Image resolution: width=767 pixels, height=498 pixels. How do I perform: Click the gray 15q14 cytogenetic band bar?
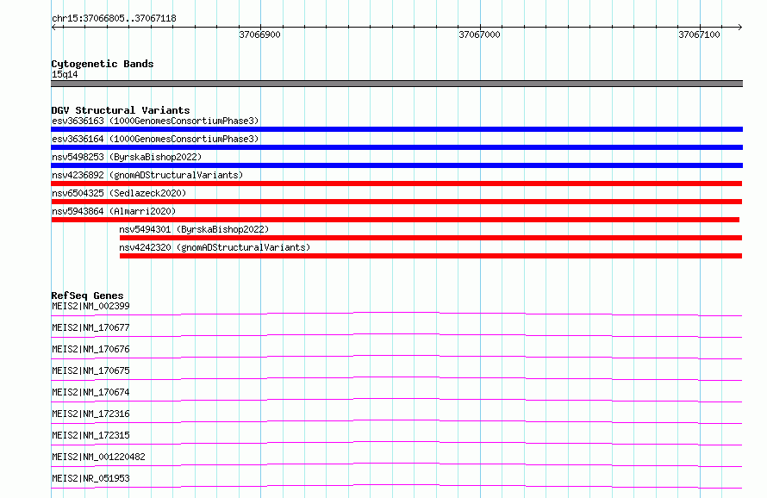[x=396, y=84]
